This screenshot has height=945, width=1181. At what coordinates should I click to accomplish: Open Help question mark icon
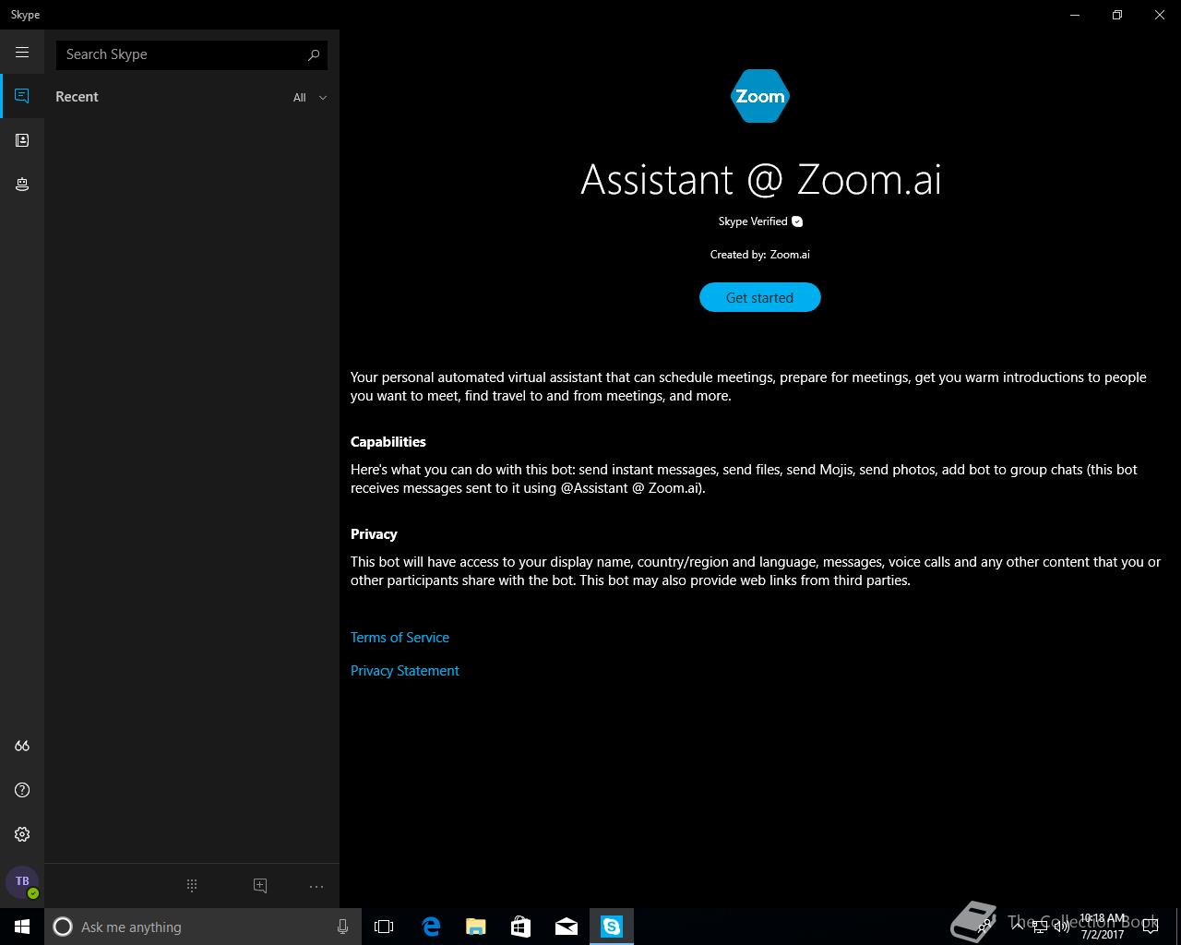pyautogui.click(x=22, y=790)
